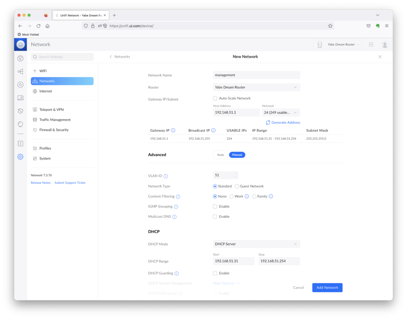Open Internet settings
407x319 pixels.
(x=62, y=91)
